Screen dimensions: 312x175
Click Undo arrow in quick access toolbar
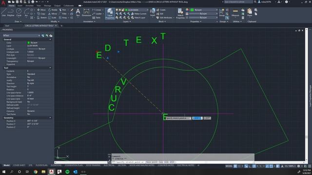point(37,2)
